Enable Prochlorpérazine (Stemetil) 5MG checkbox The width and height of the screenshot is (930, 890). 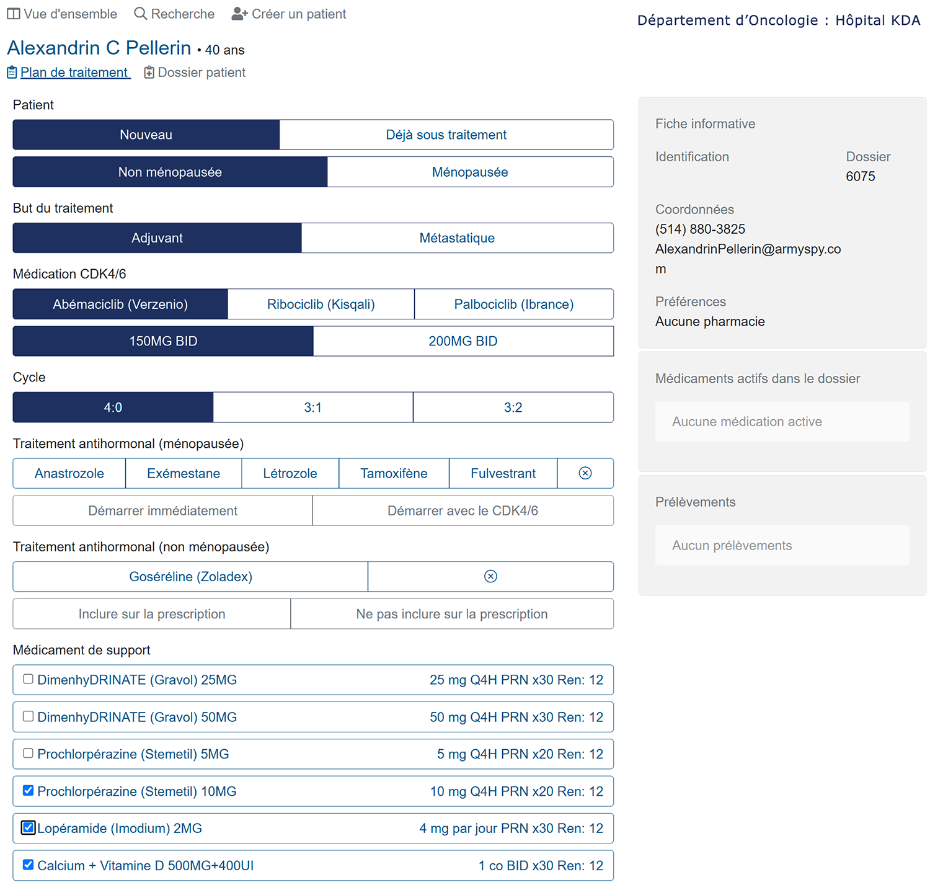pos(29,754)
